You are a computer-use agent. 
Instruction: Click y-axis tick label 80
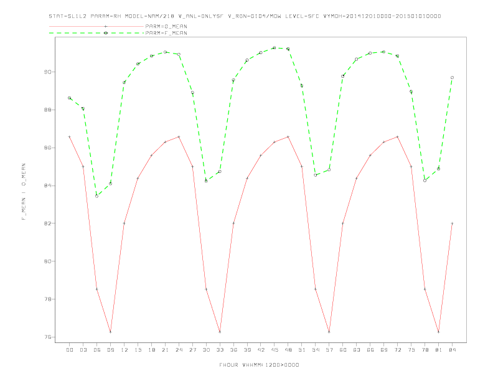point(47,261)
